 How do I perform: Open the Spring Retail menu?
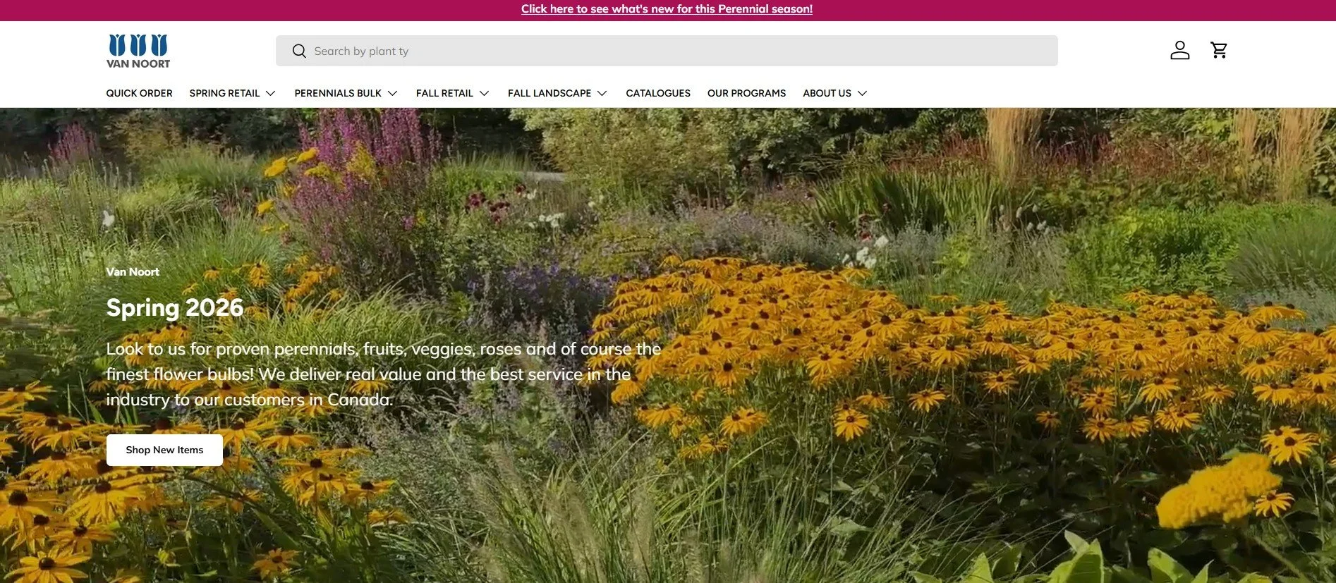click(x=224, y=93)
